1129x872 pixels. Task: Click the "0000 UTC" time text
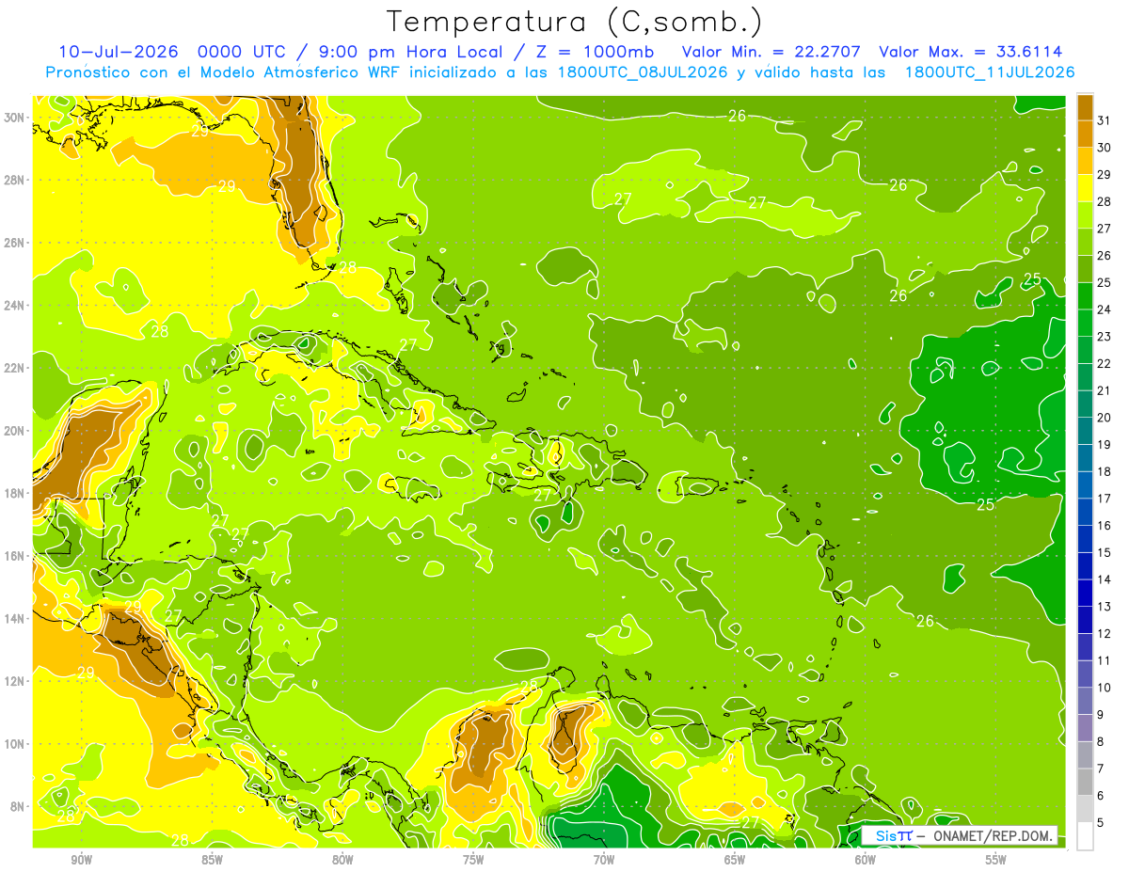pyautogui.click(x=240, y=52)
